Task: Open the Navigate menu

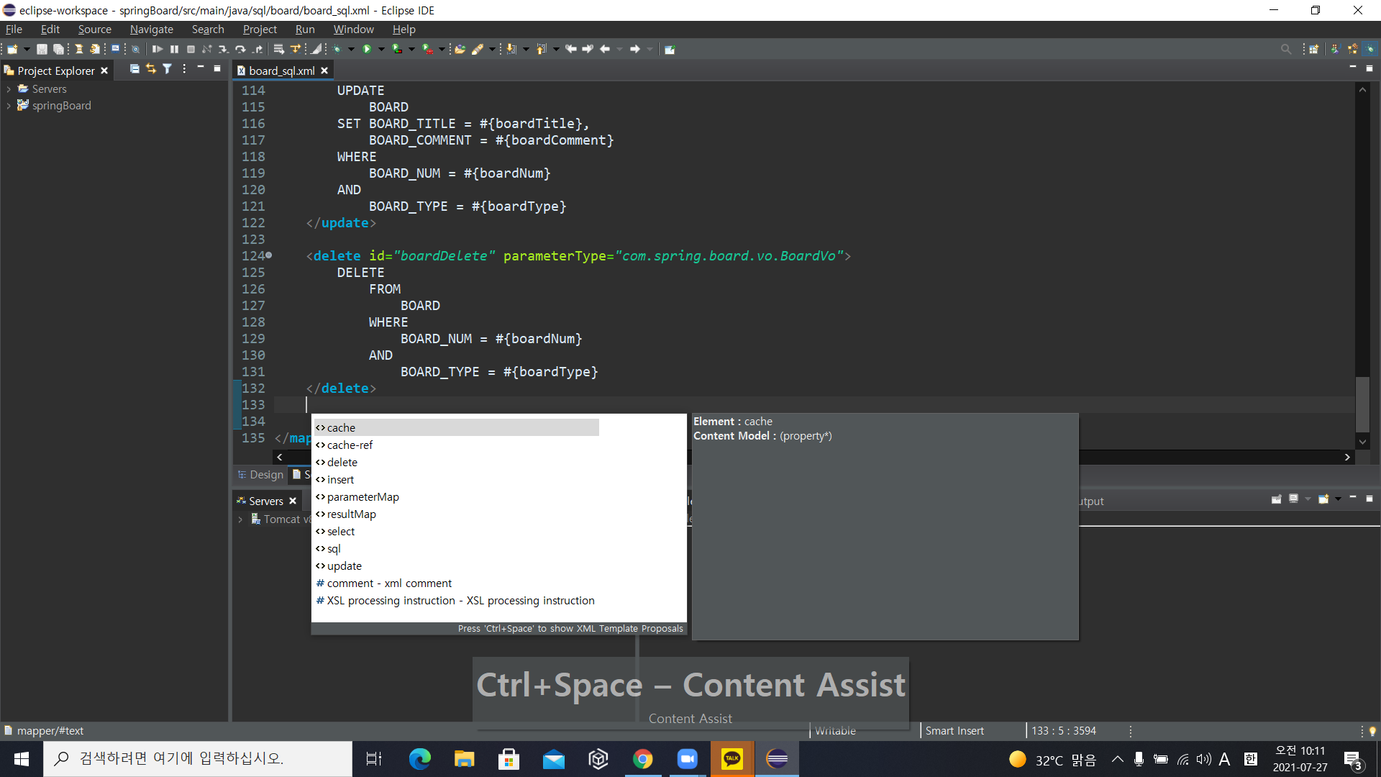Action: coord(151,29)
